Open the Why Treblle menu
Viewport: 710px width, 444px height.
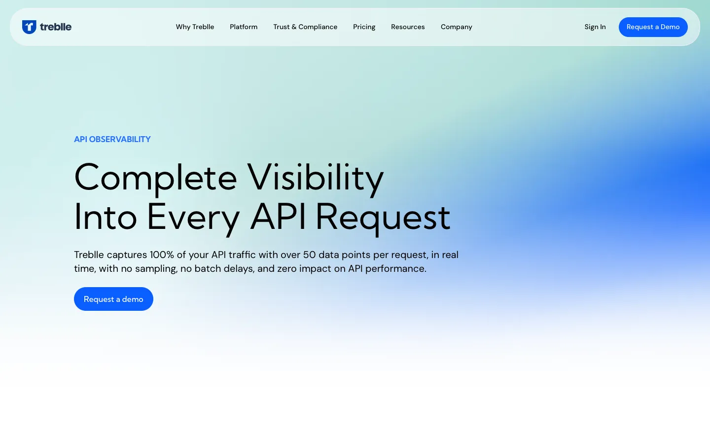click(195, 27)
